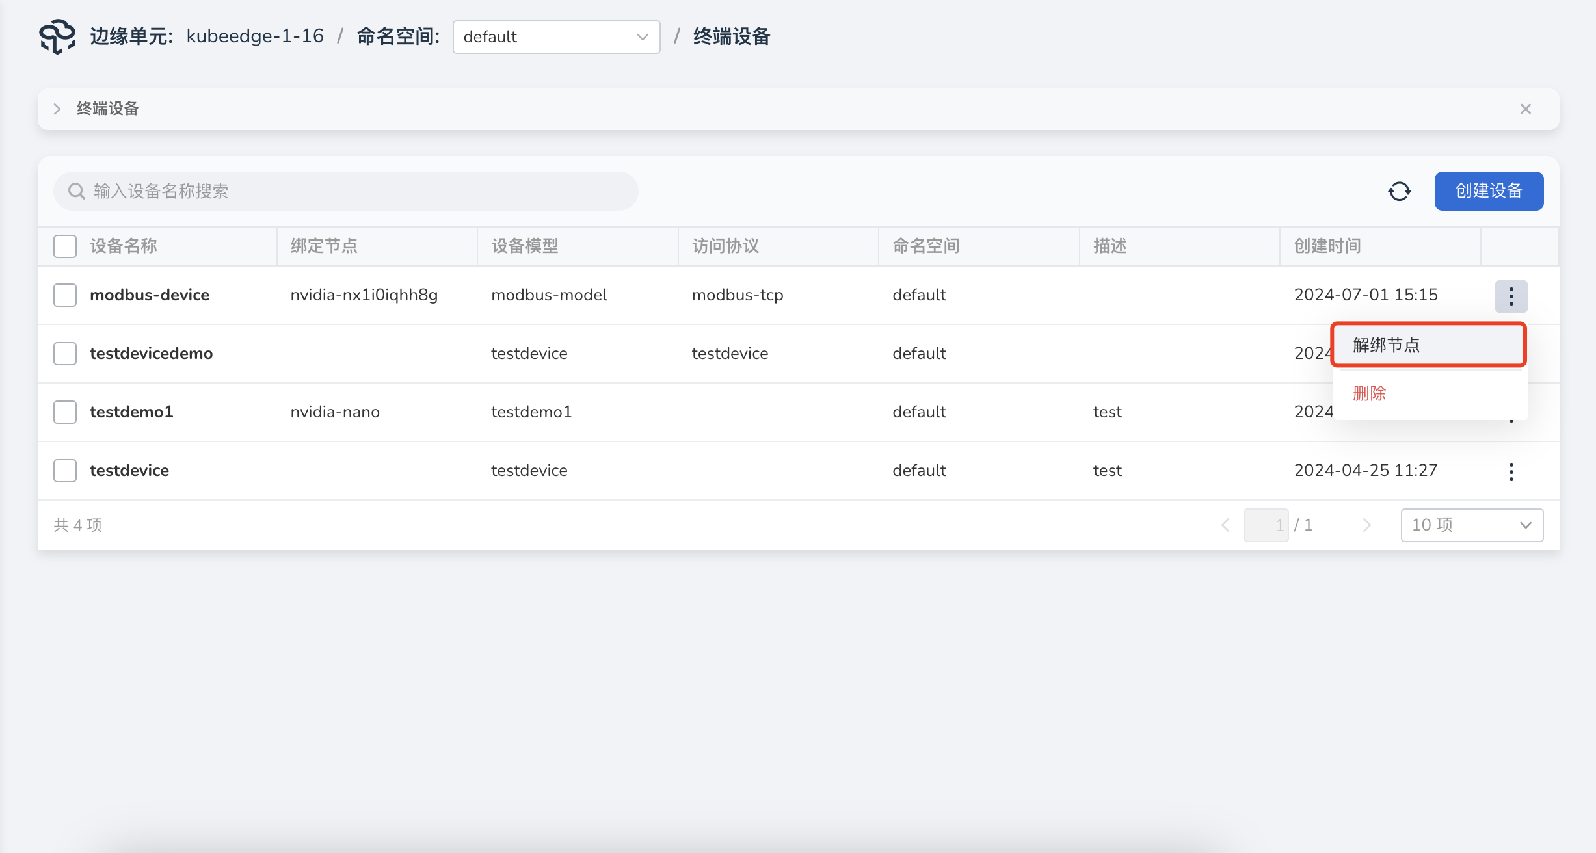1596x853 pixels.
Task: Select the testdemo1 row checkbox
Action: (65, 412)
